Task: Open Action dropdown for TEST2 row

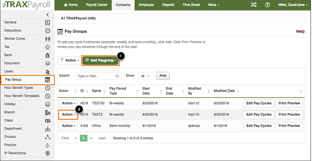Action: click(68, 115)
